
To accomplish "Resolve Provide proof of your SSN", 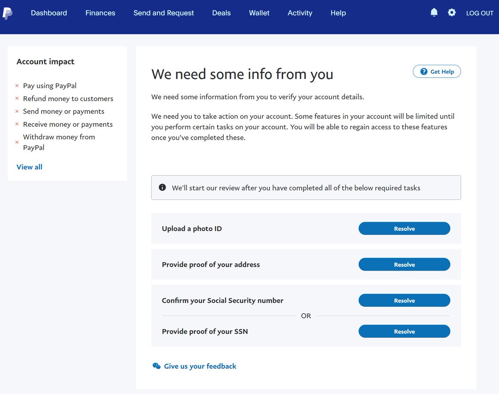I will click(x=404, y=331).
